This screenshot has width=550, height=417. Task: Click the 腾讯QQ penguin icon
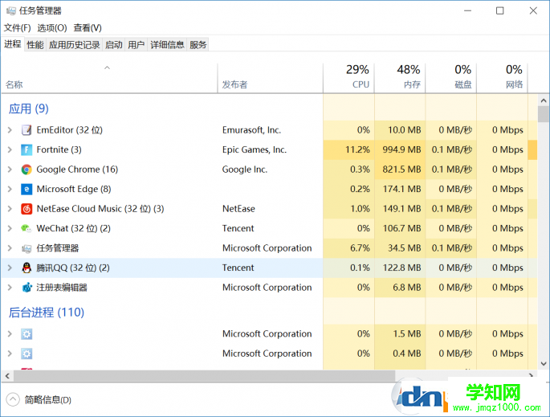(26, 268)
